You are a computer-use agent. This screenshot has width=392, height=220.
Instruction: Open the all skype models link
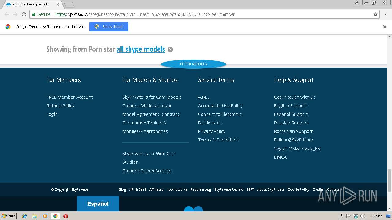pos(141,49)
